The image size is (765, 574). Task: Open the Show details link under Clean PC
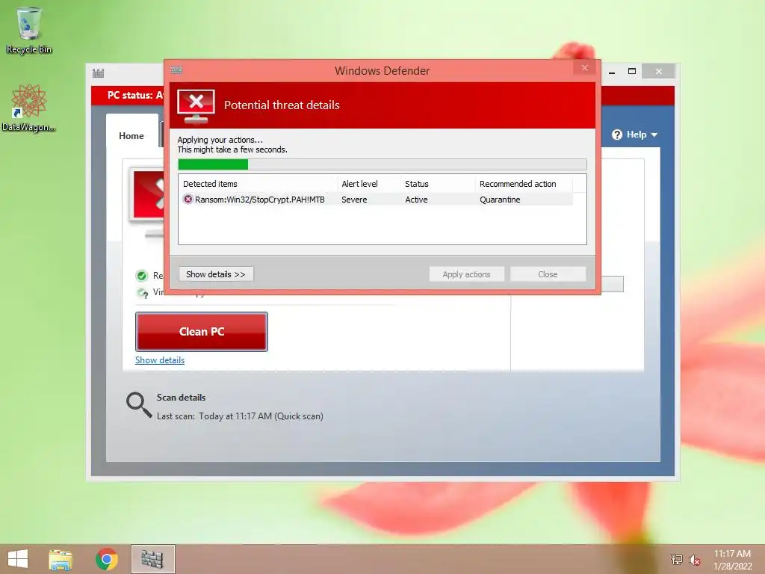[x=160, y=360]
